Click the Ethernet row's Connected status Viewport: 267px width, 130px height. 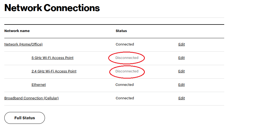125,85
